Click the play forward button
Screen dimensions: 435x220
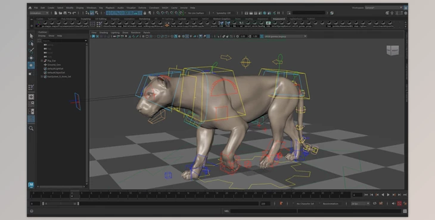click(388, 195)
